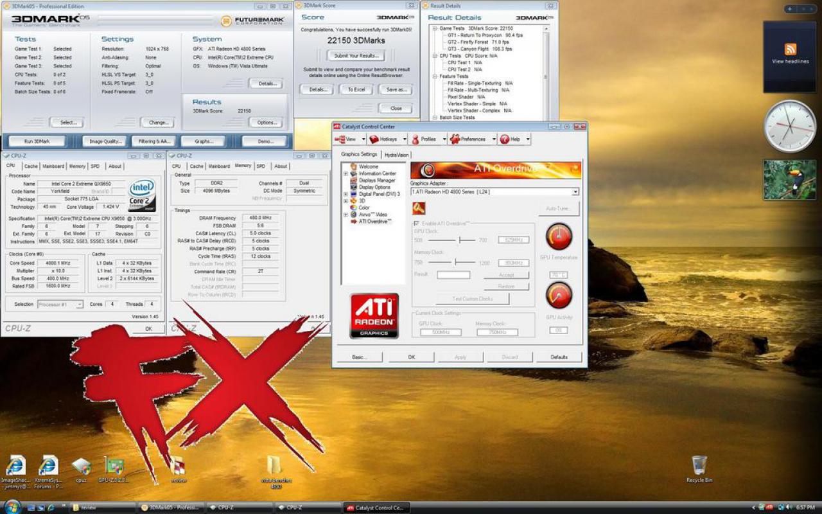Click the Help icon in Catalyst toolbar
Image resolution: width=822 pixels, height=514 pixels.
505,139
